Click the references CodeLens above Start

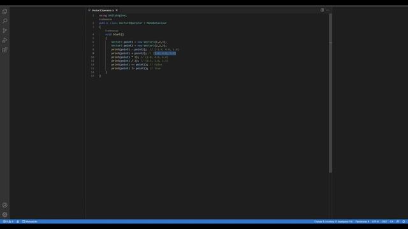point(112,31)
